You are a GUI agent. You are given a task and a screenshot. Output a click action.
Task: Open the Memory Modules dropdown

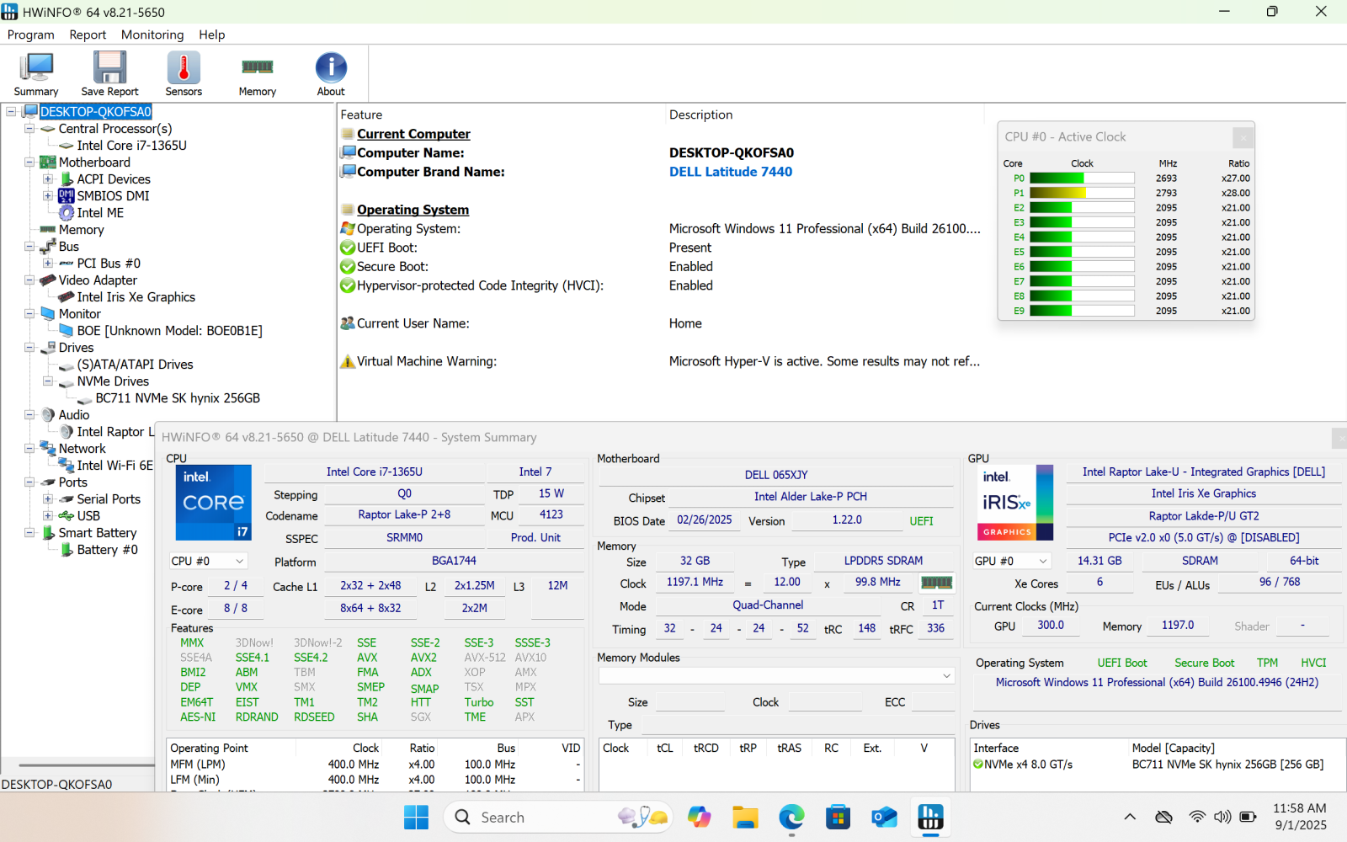946,675
